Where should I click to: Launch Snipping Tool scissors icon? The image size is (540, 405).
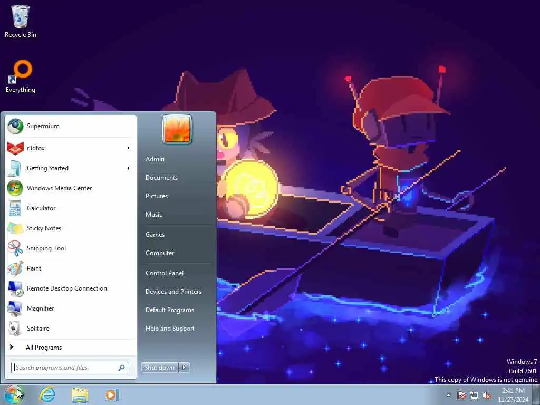(x=15, y=248)
